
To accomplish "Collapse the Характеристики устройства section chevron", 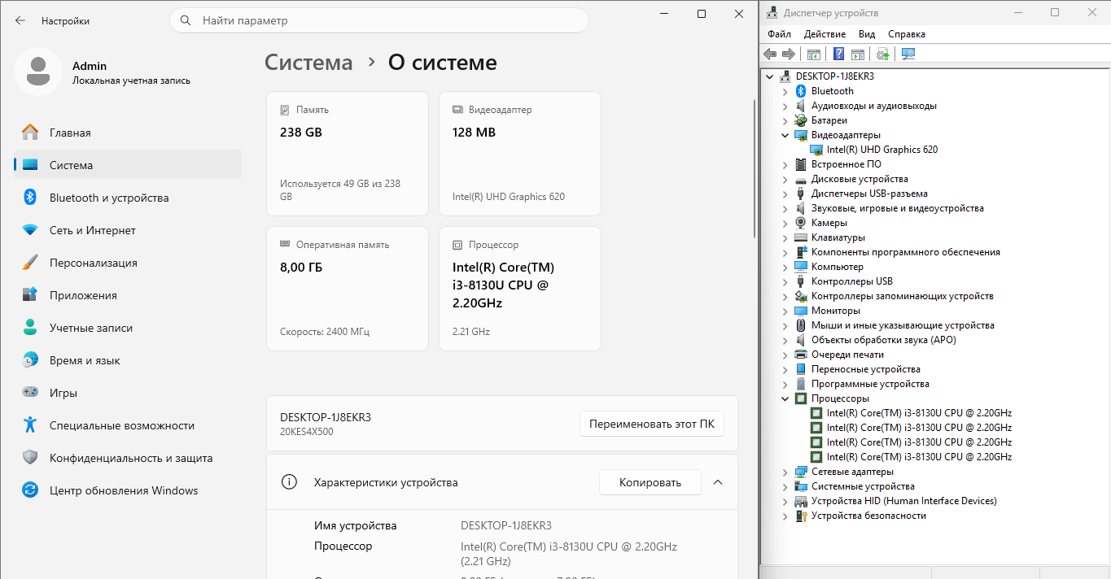I will pos(718,482).
